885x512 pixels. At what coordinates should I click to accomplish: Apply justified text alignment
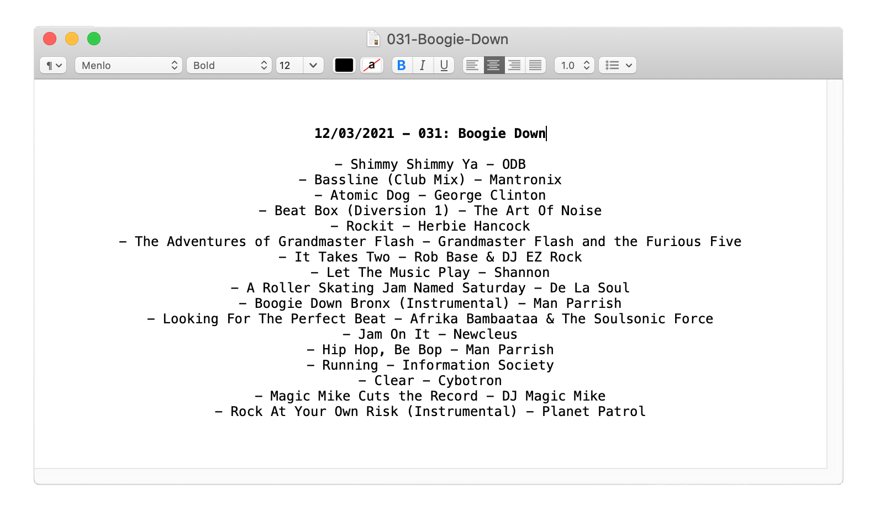[535, 65]
